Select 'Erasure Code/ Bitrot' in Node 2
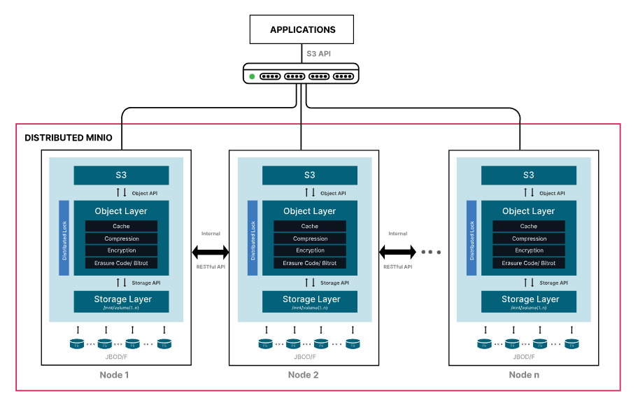The width and height of the screenshot is (638, 405). click(x=310, y=263)
